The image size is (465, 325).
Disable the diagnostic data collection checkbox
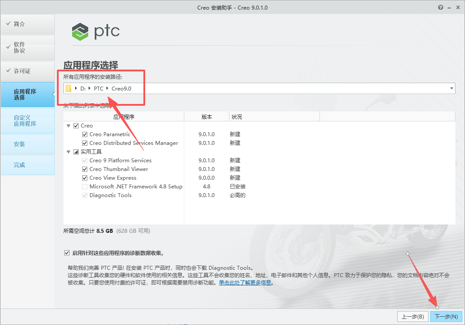coord(67,252)
